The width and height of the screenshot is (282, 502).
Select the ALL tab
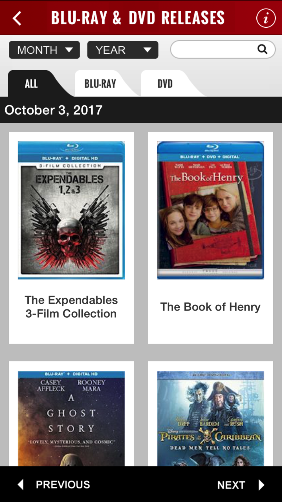(x=31, y=84)
